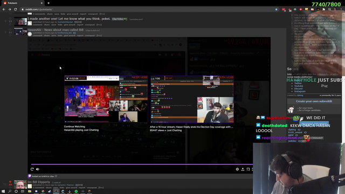Click 'give award' on HasanAbi post
The width and height of the screenshot is (345, 194).
pos(70,36)
